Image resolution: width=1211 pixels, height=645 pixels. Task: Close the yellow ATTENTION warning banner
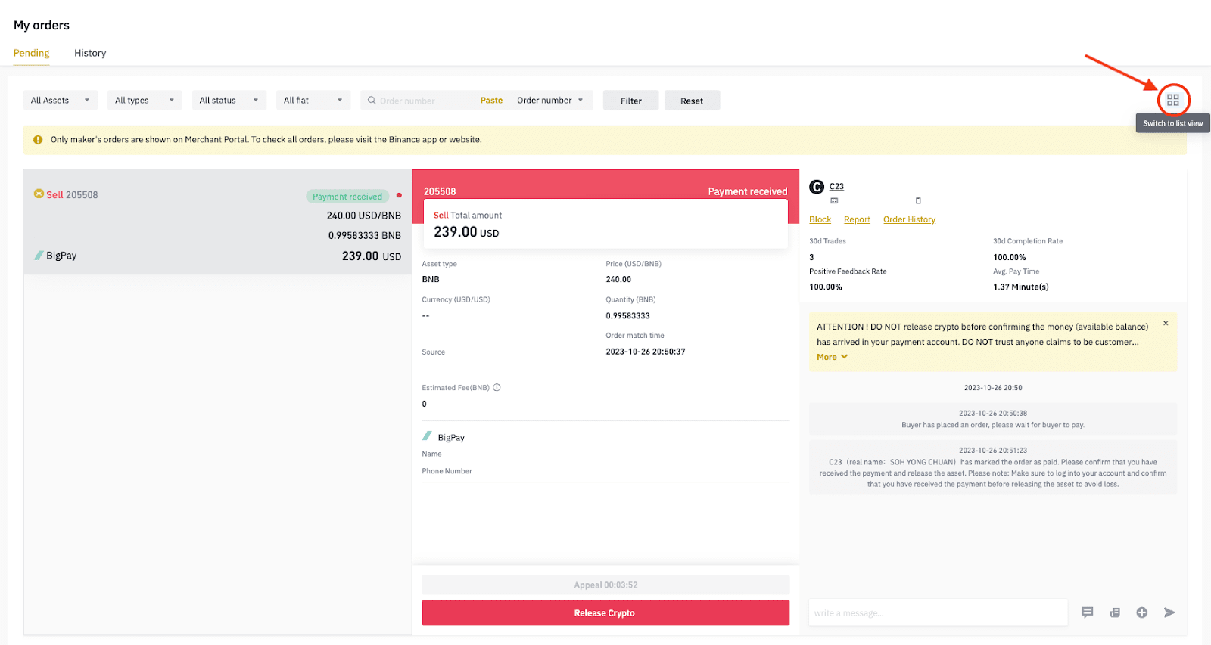click(x=1166, y=323)
